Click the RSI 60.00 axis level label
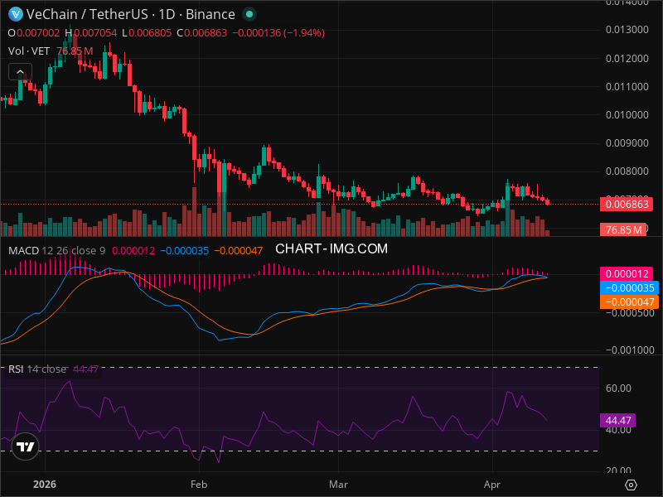The image size is (663, 497). tap(618, 388)
